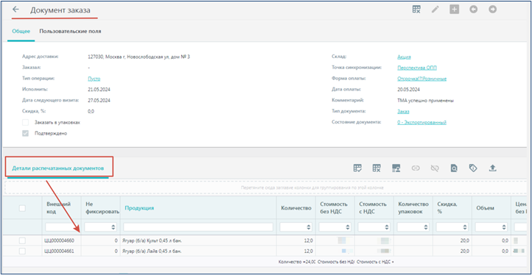Open Пользовательские поля tab
Image resolution: width=532 pixels, height=275 pixels.
pos(70,32)
